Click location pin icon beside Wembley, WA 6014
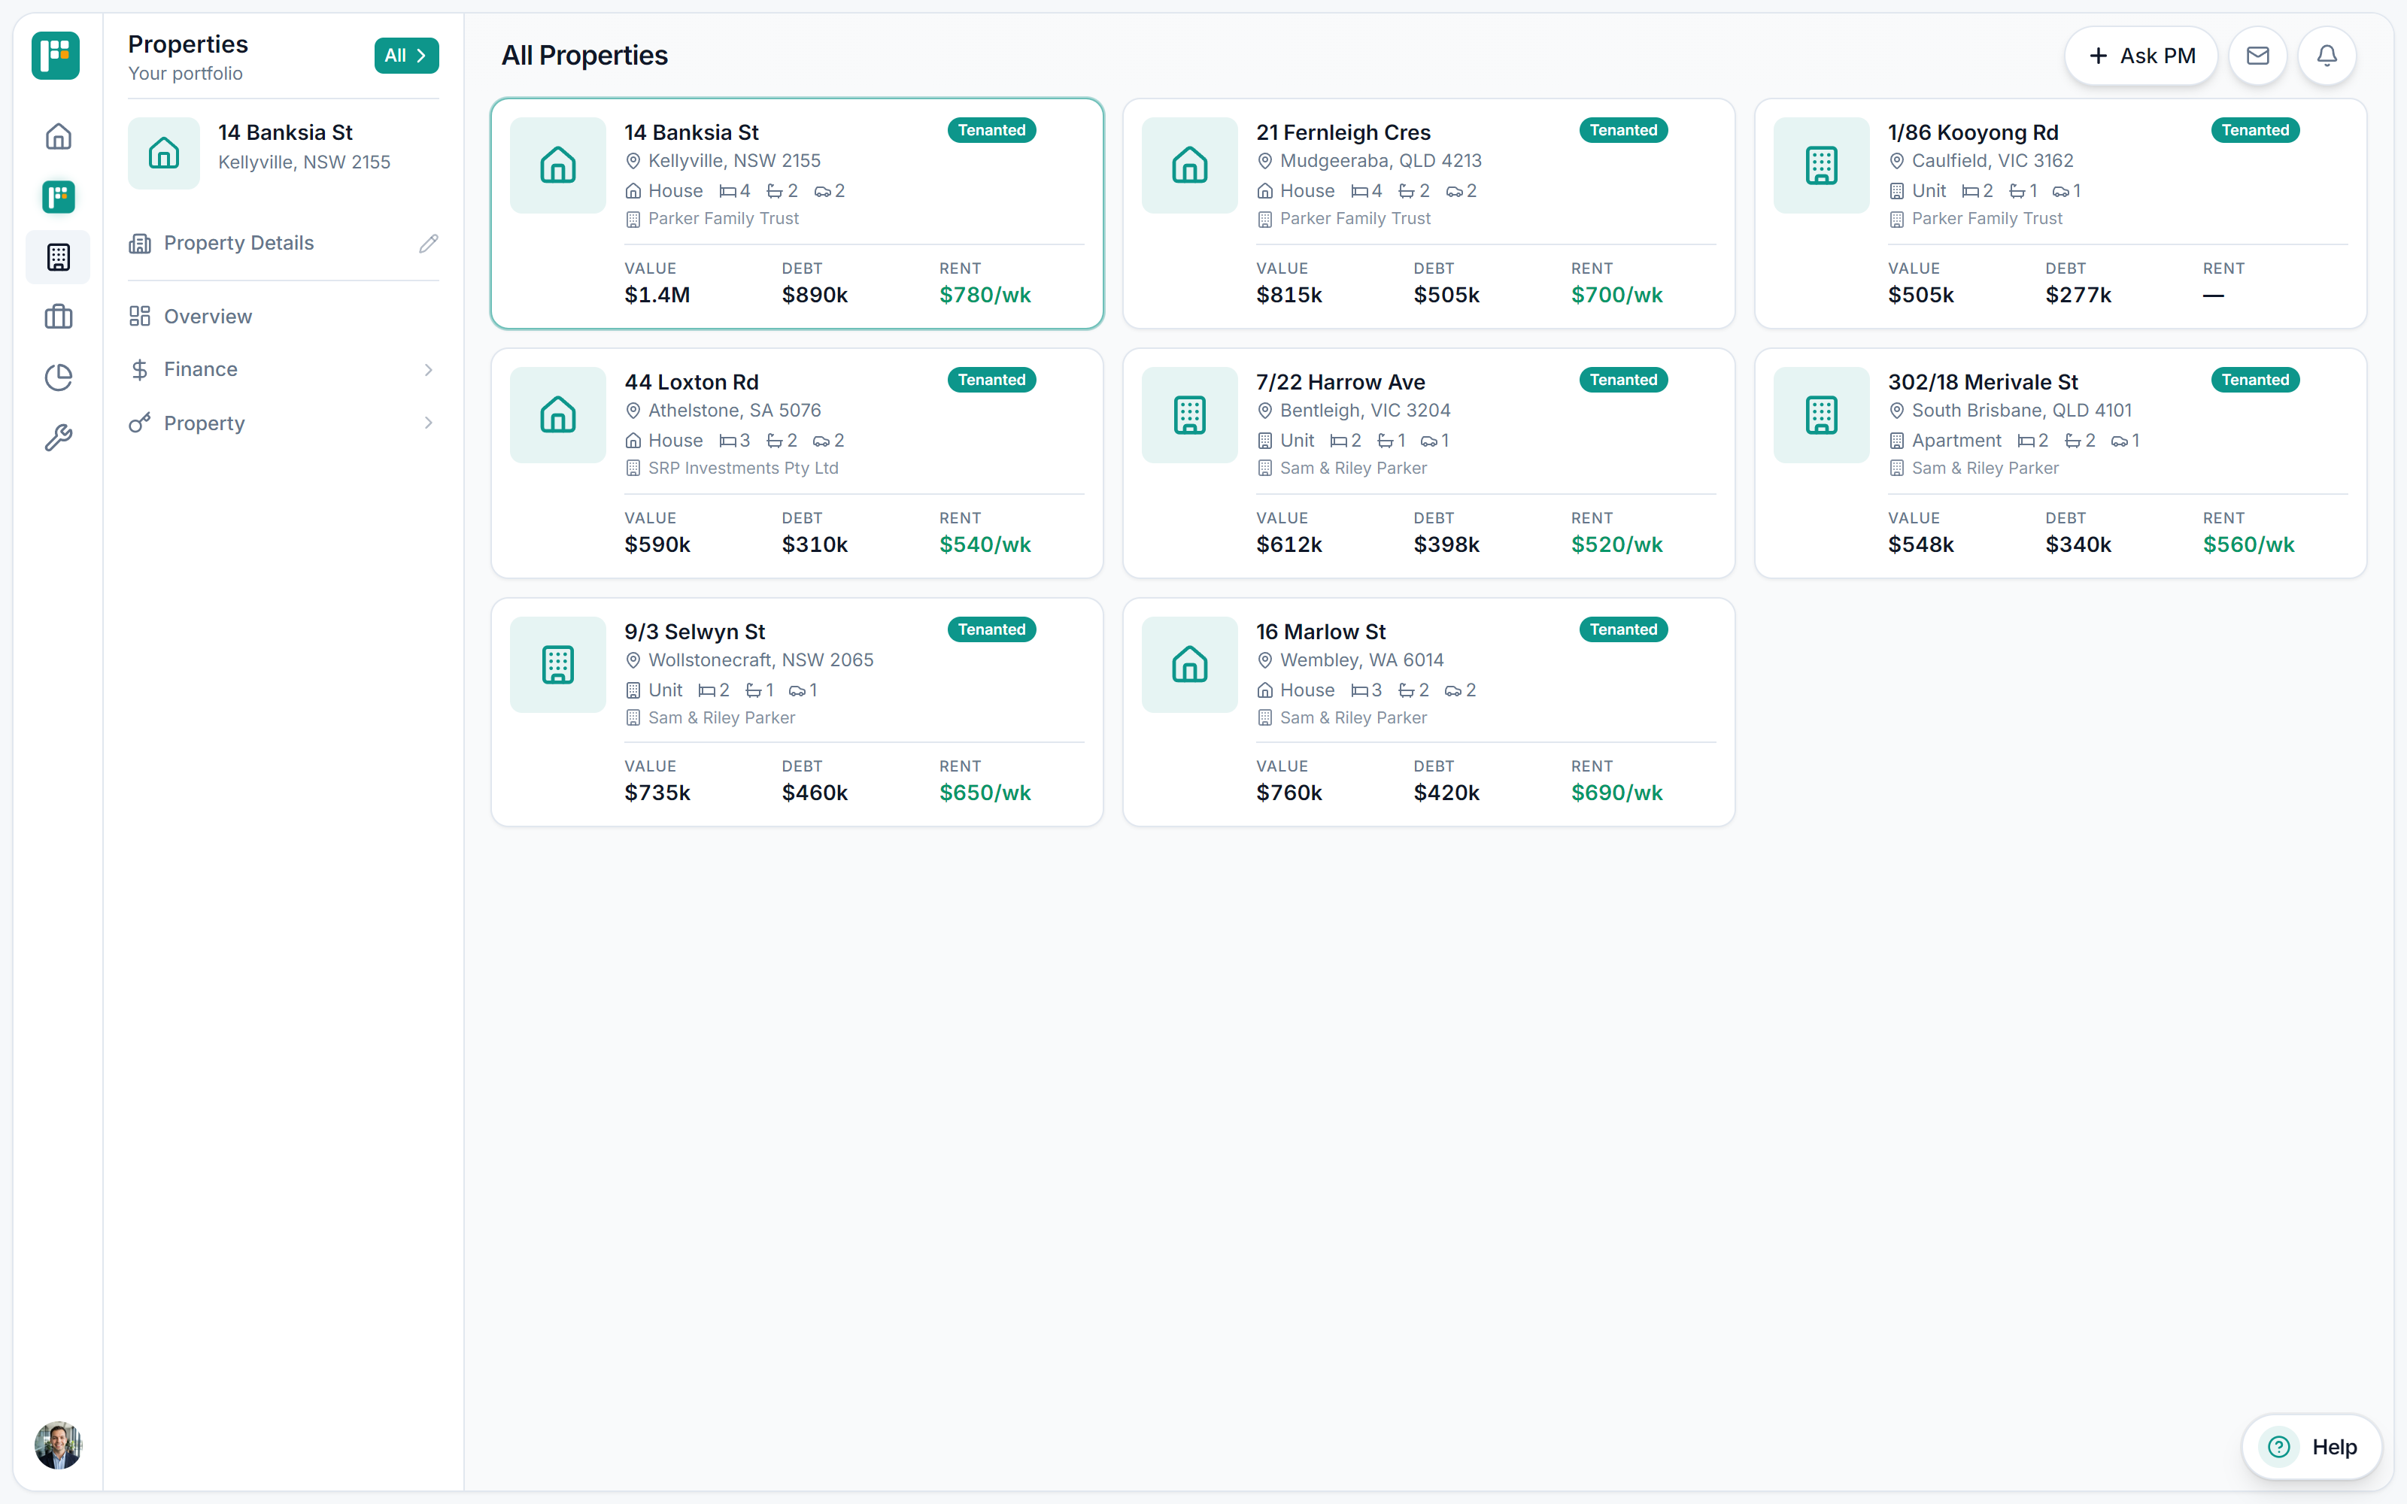The image size is (2407, 1504). 1265,660
